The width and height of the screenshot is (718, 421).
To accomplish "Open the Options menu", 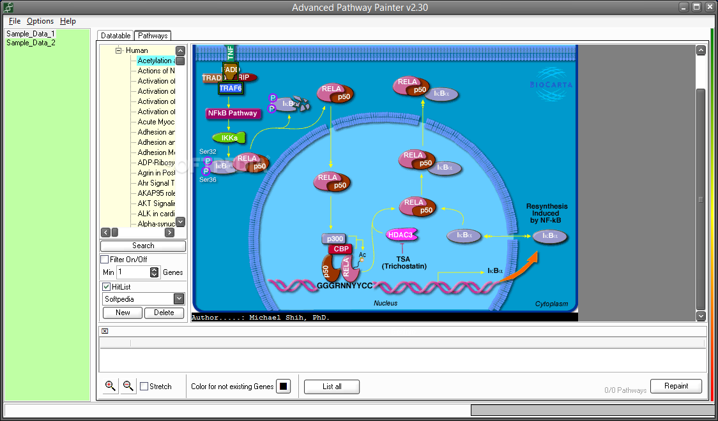I will coord(40,21).
